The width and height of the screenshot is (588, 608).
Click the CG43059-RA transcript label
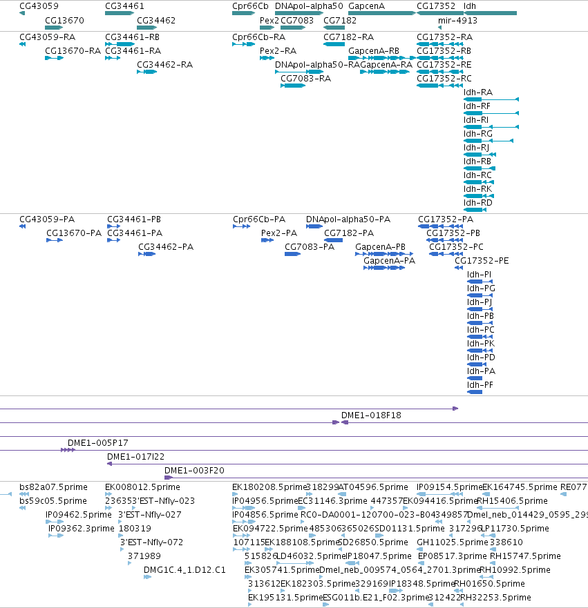(48, 37)
